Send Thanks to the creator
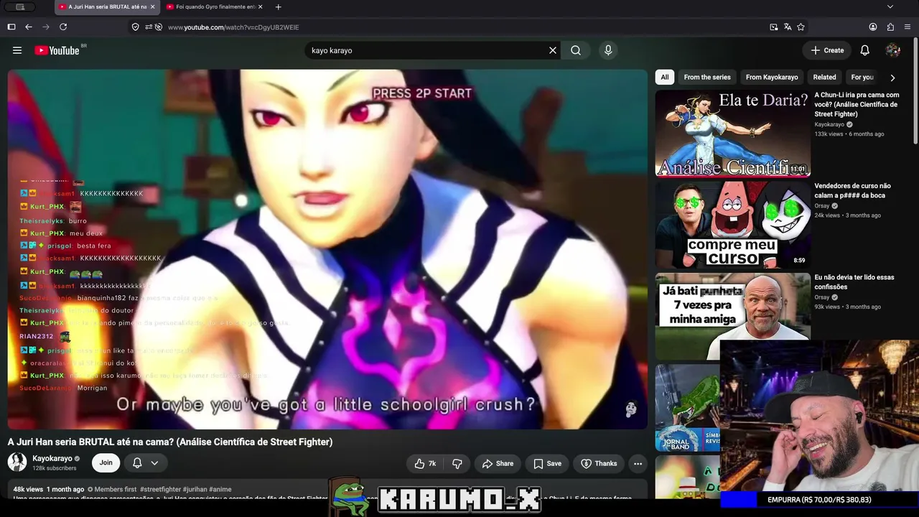919x517 pixels. click(599, 464)
